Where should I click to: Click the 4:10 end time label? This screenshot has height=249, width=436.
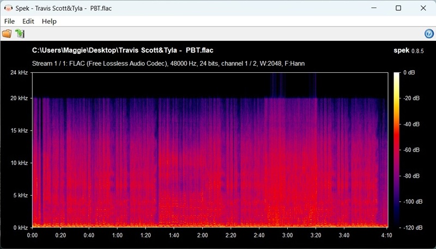pos(387,235)
